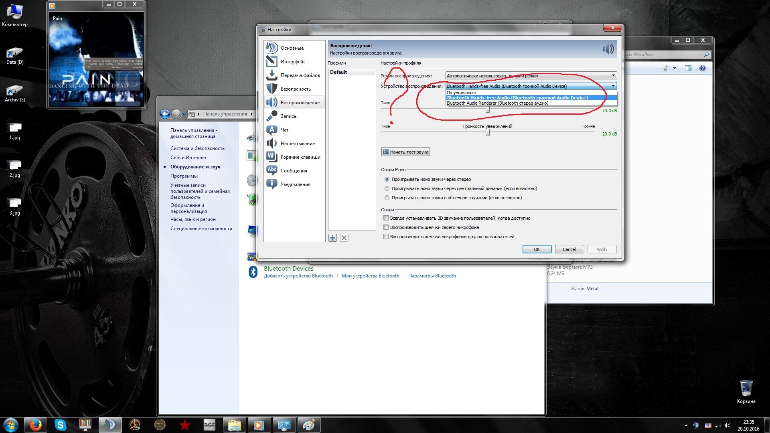This screenshot has width=770, height=433.
Task: Click Back arrow in Control Panel window
Action: pos(165,114)
